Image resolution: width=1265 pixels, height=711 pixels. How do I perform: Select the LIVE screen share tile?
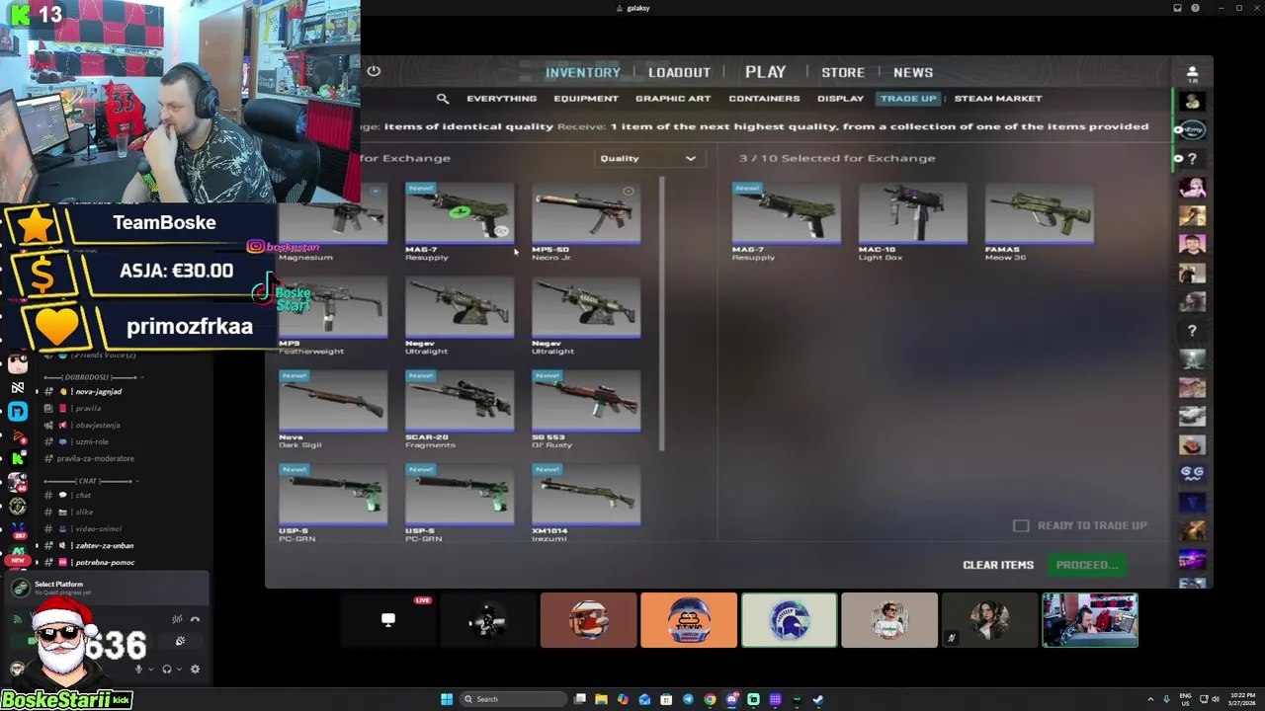click(x=388, y=620)
